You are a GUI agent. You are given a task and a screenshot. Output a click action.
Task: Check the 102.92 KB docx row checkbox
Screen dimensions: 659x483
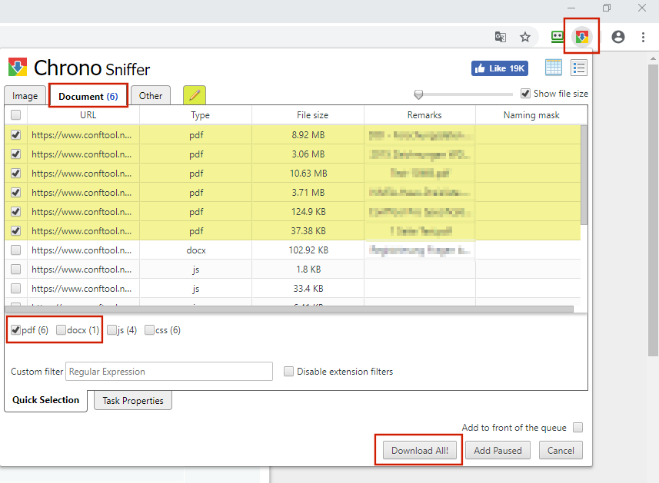click(x=16, y=250)
